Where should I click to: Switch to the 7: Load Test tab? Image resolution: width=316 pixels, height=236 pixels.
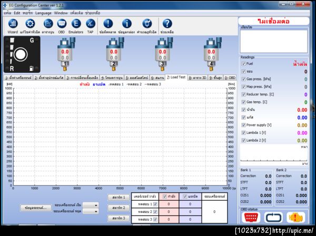[x=176, y=77]
